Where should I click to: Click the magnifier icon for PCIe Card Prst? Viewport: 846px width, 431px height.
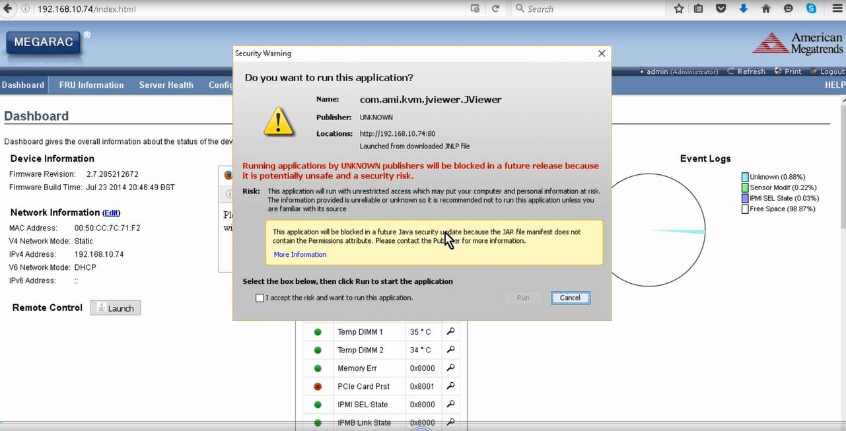(x=450, y=386)
